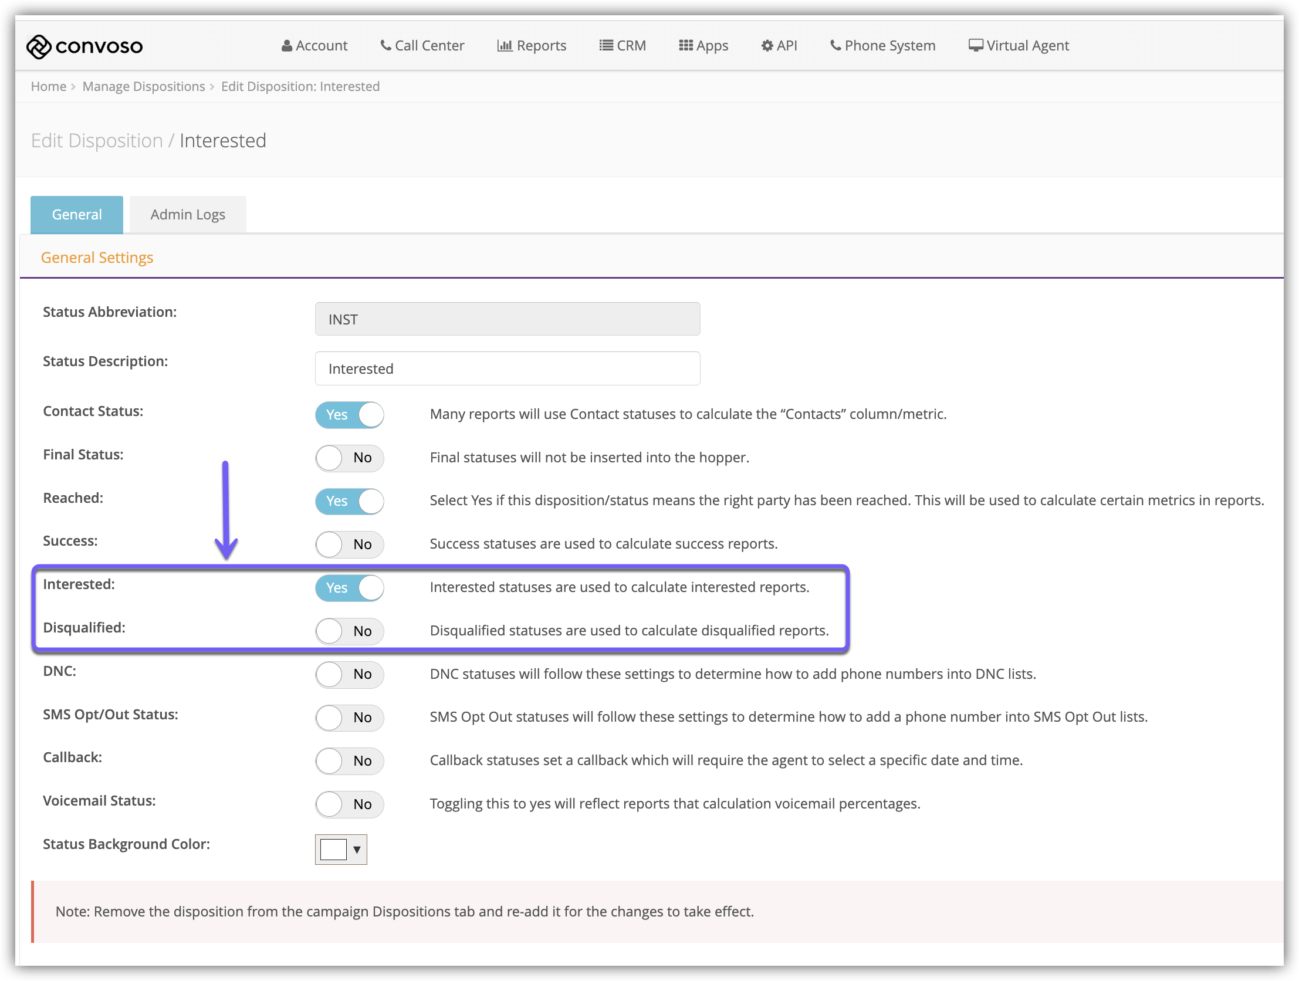The width and height of the screenshot is (1299, 981).
Task: Click the Apps grid icon
Action: [x=685, y=46]
